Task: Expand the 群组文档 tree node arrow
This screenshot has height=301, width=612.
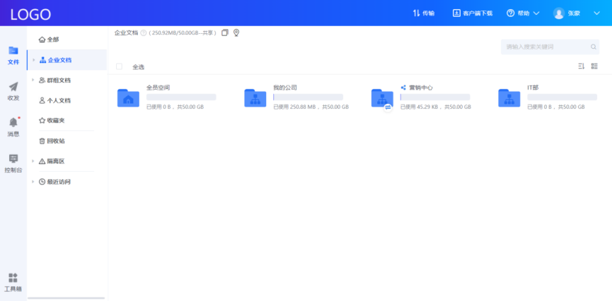Action: point(33,81)
